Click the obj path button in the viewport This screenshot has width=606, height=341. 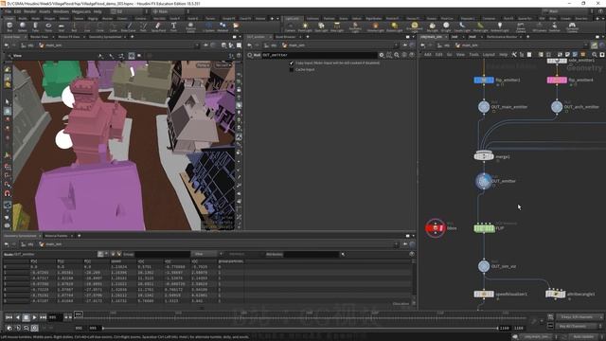pos(27,45)
